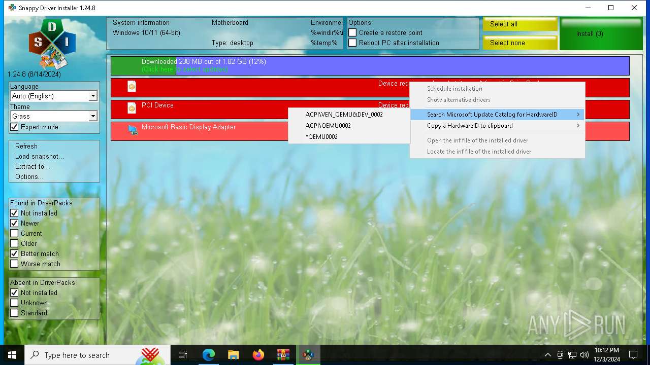The height and width of the screenshot is (365, 650).
Task: Choose Open the inf file of installed driver
Action: tap(497, 140)
